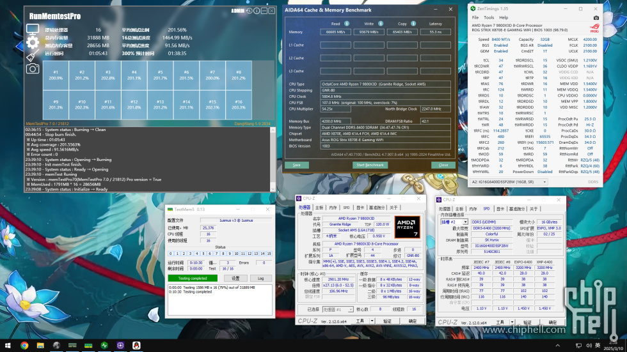Screen dimensions: 627x352
Task: Click 确定 button in right CPU-Z window
Action: pyautogui.click(x=552, y=322)
